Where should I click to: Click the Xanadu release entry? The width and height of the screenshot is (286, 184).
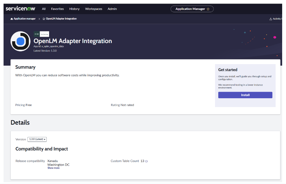pos(53,161)
